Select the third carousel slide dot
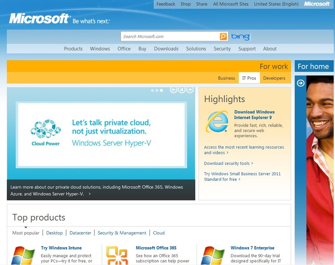The image size is (335, 265). (162, 91)
